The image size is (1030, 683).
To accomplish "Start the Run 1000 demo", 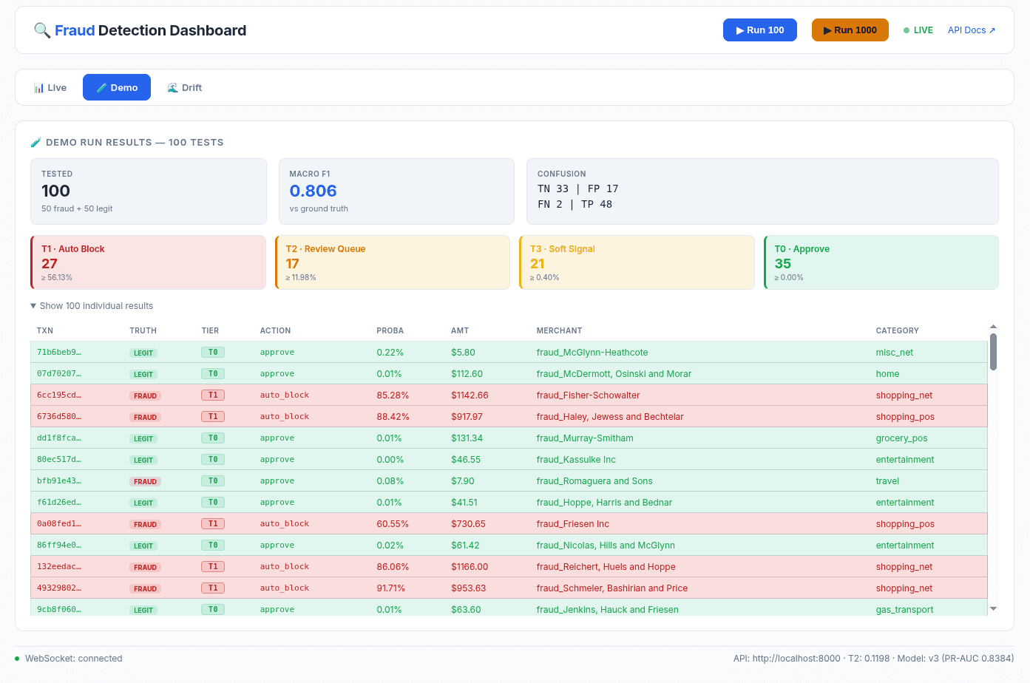I will pyautogui.click(x=850, y=30).
